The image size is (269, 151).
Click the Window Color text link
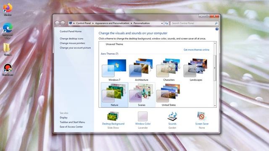(x=143, y=124)
